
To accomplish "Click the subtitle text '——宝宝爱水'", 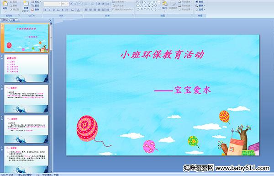I will click(183, 90).
